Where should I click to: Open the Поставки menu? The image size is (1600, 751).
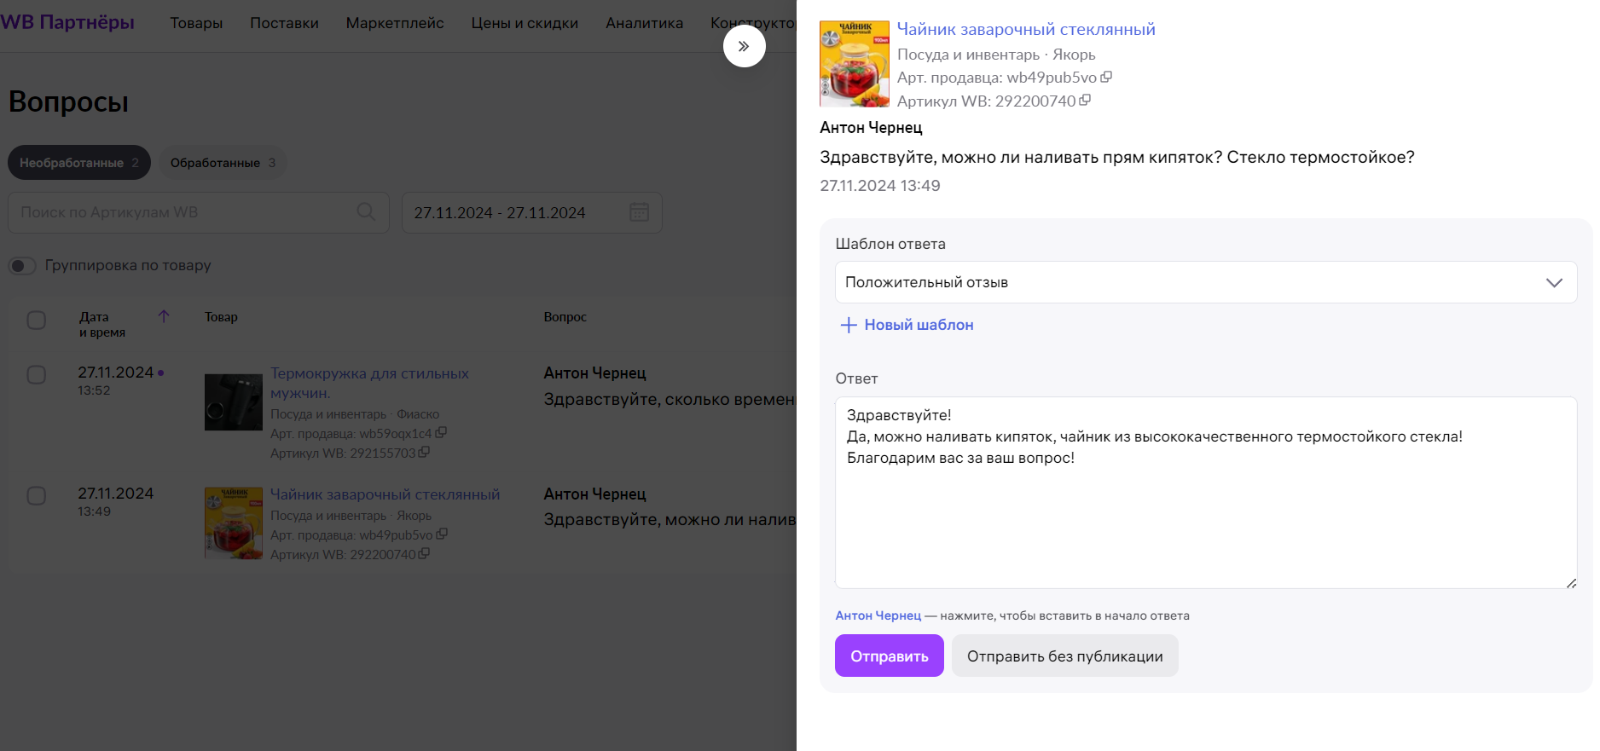click(284, 23)
